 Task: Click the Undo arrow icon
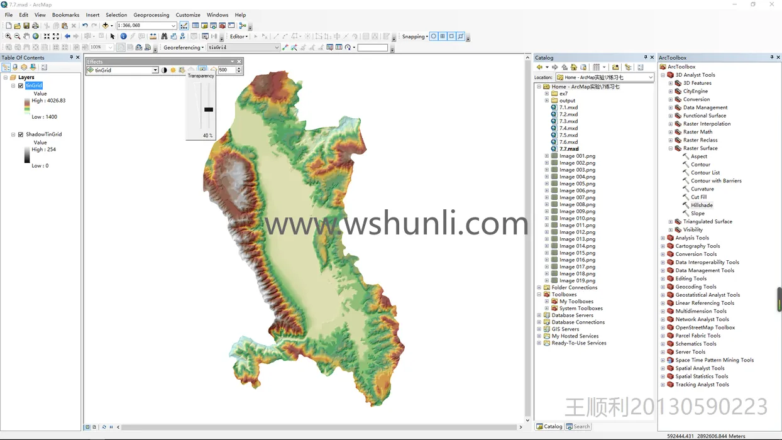[85, 26]
